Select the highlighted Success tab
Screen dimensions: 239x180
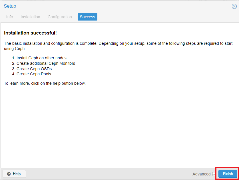pos(87,17)
